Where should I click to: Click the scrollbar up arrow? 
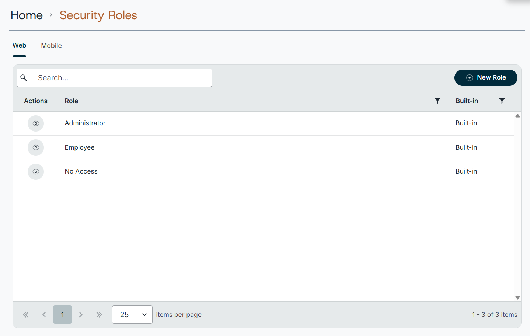517,116
